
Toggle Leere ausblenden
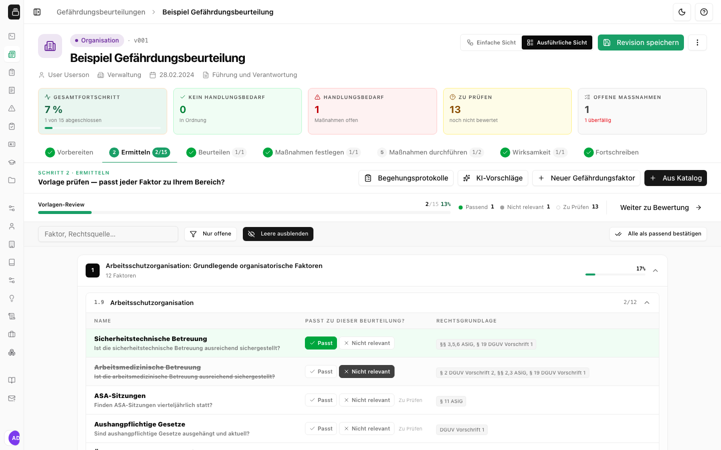[x=278, y=234]
